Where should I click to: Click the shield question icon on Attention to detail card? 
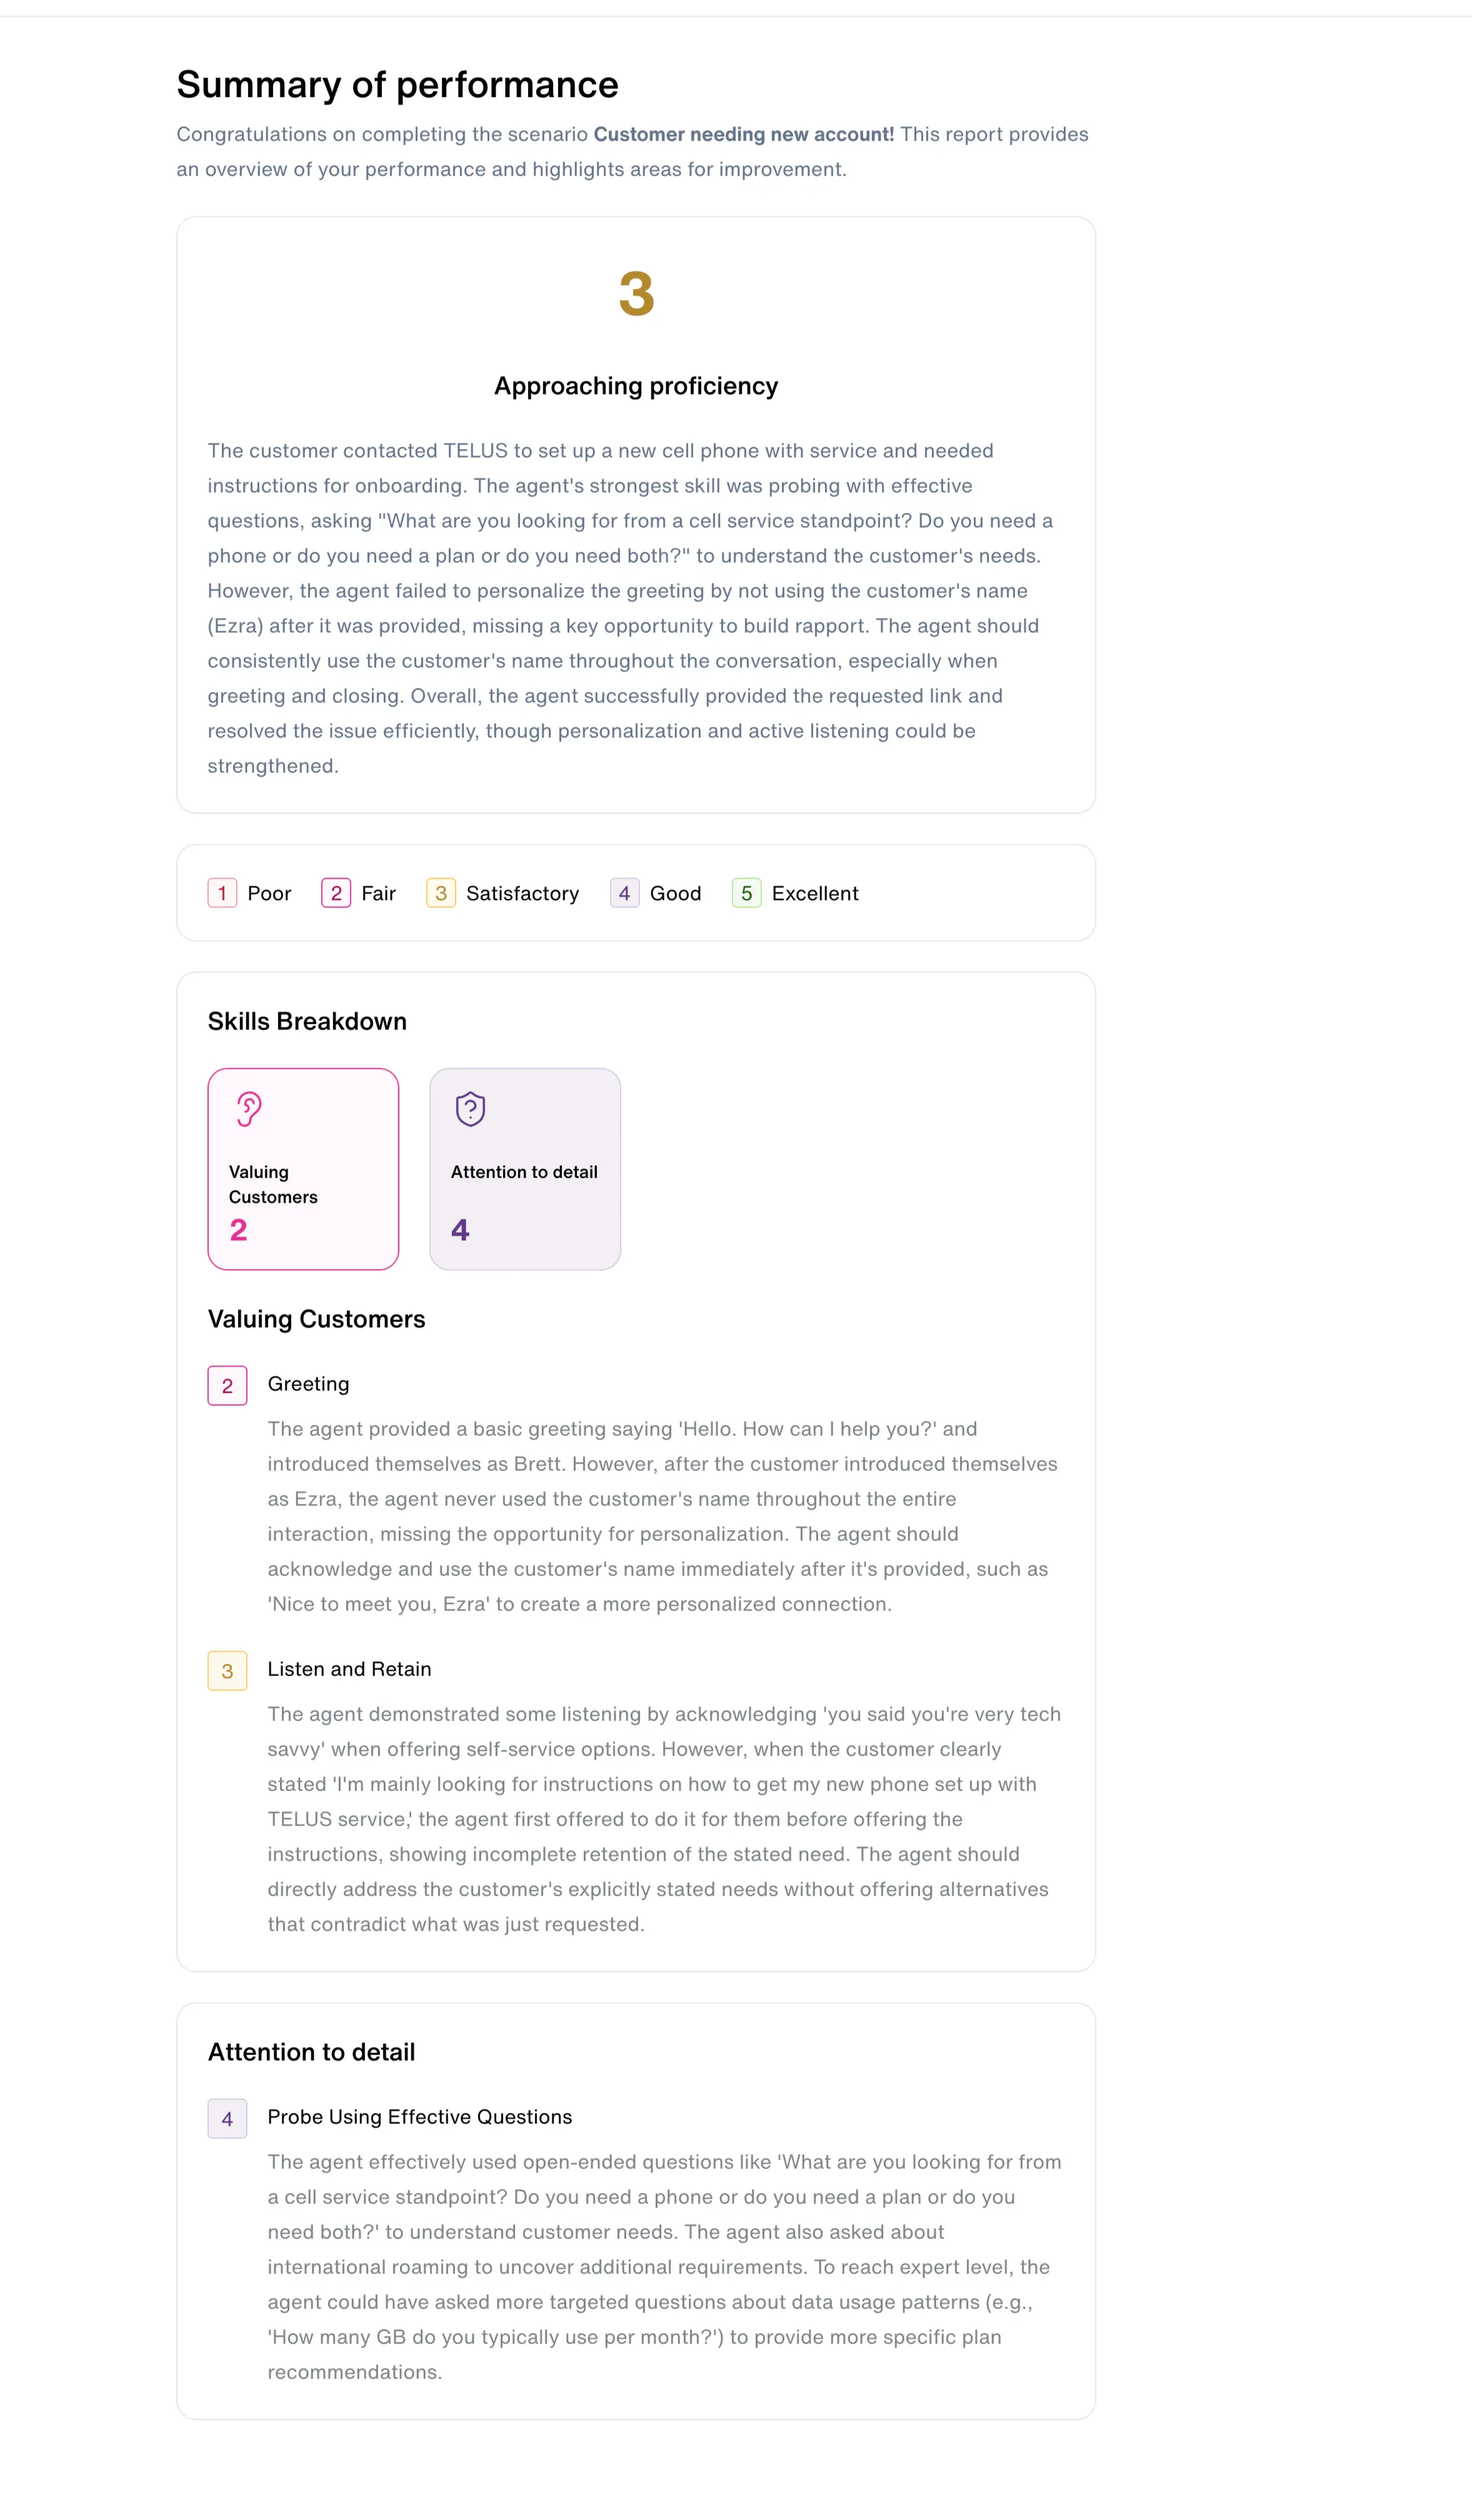pos(469,1108)
